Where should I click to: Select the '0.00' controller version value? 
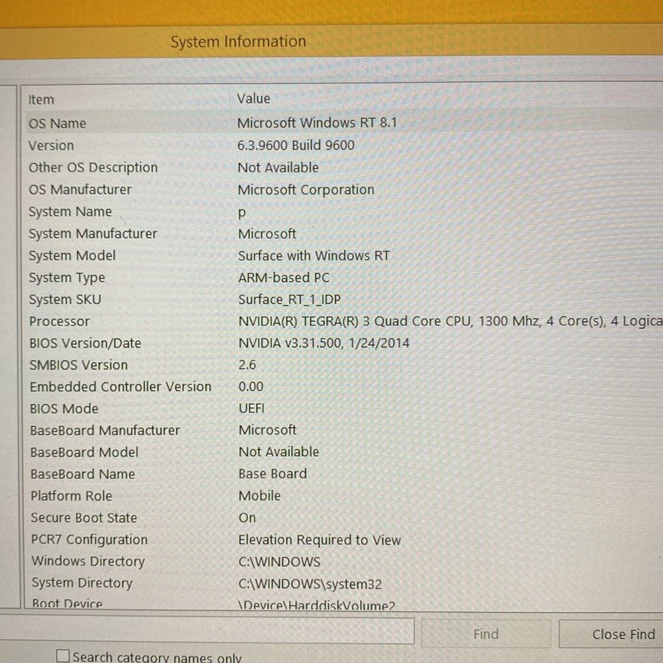click(x=251, y=387)
